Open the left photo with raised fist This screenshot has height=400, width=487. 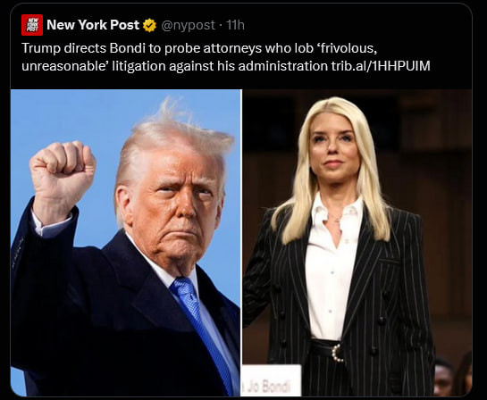[125, 243]
